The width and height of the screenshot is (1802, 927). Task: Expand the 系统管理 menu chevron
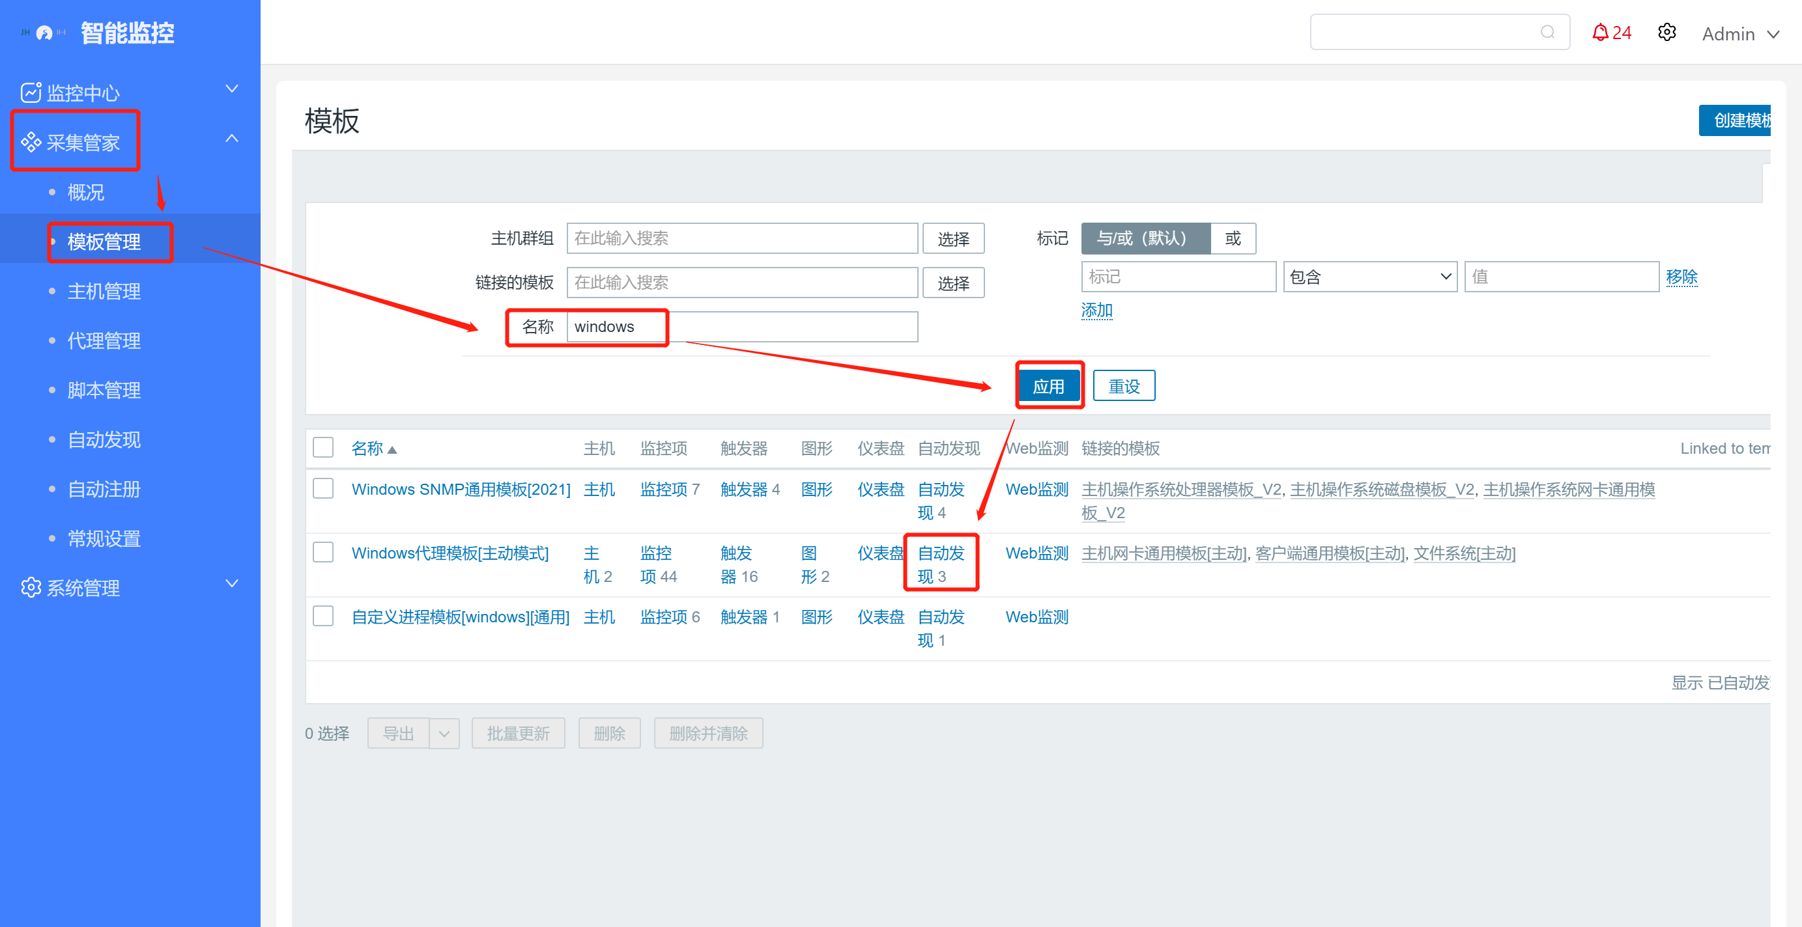[231, 583]
